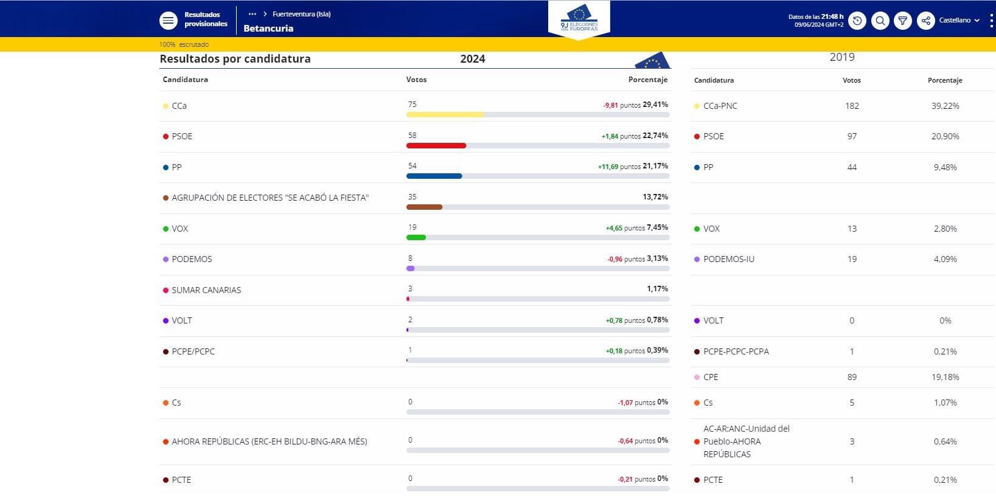Select AHORA REPÚBLICAS (ERC-EH BILDU-BNG-ARA MÉS)
996x498 pixels.
270,441
